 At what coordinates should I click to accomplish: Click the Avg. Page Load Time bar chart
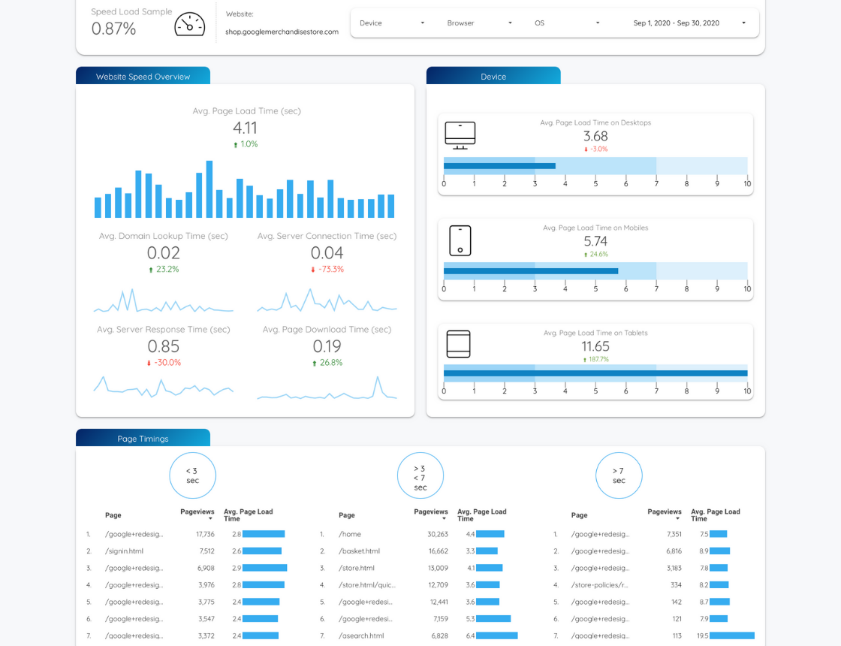[244, 190]
